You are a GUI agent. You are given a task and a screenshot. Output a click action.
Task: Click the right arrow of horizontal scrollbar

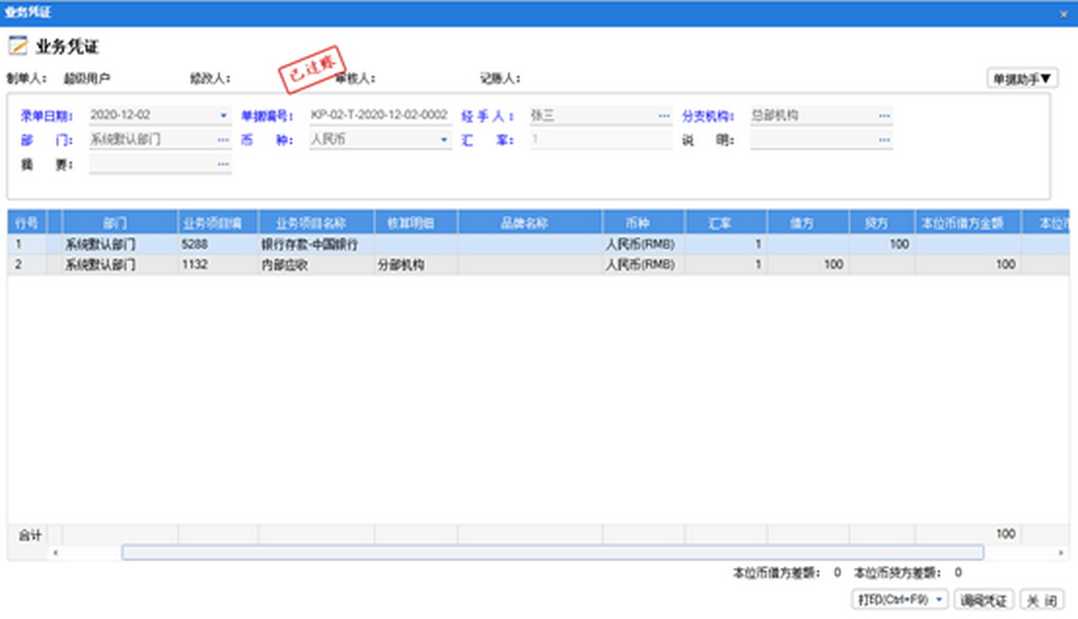point(1060,553)
